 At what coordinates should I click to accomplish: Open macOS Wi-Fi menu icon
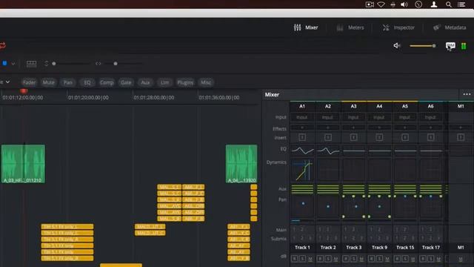pos(381,4)
